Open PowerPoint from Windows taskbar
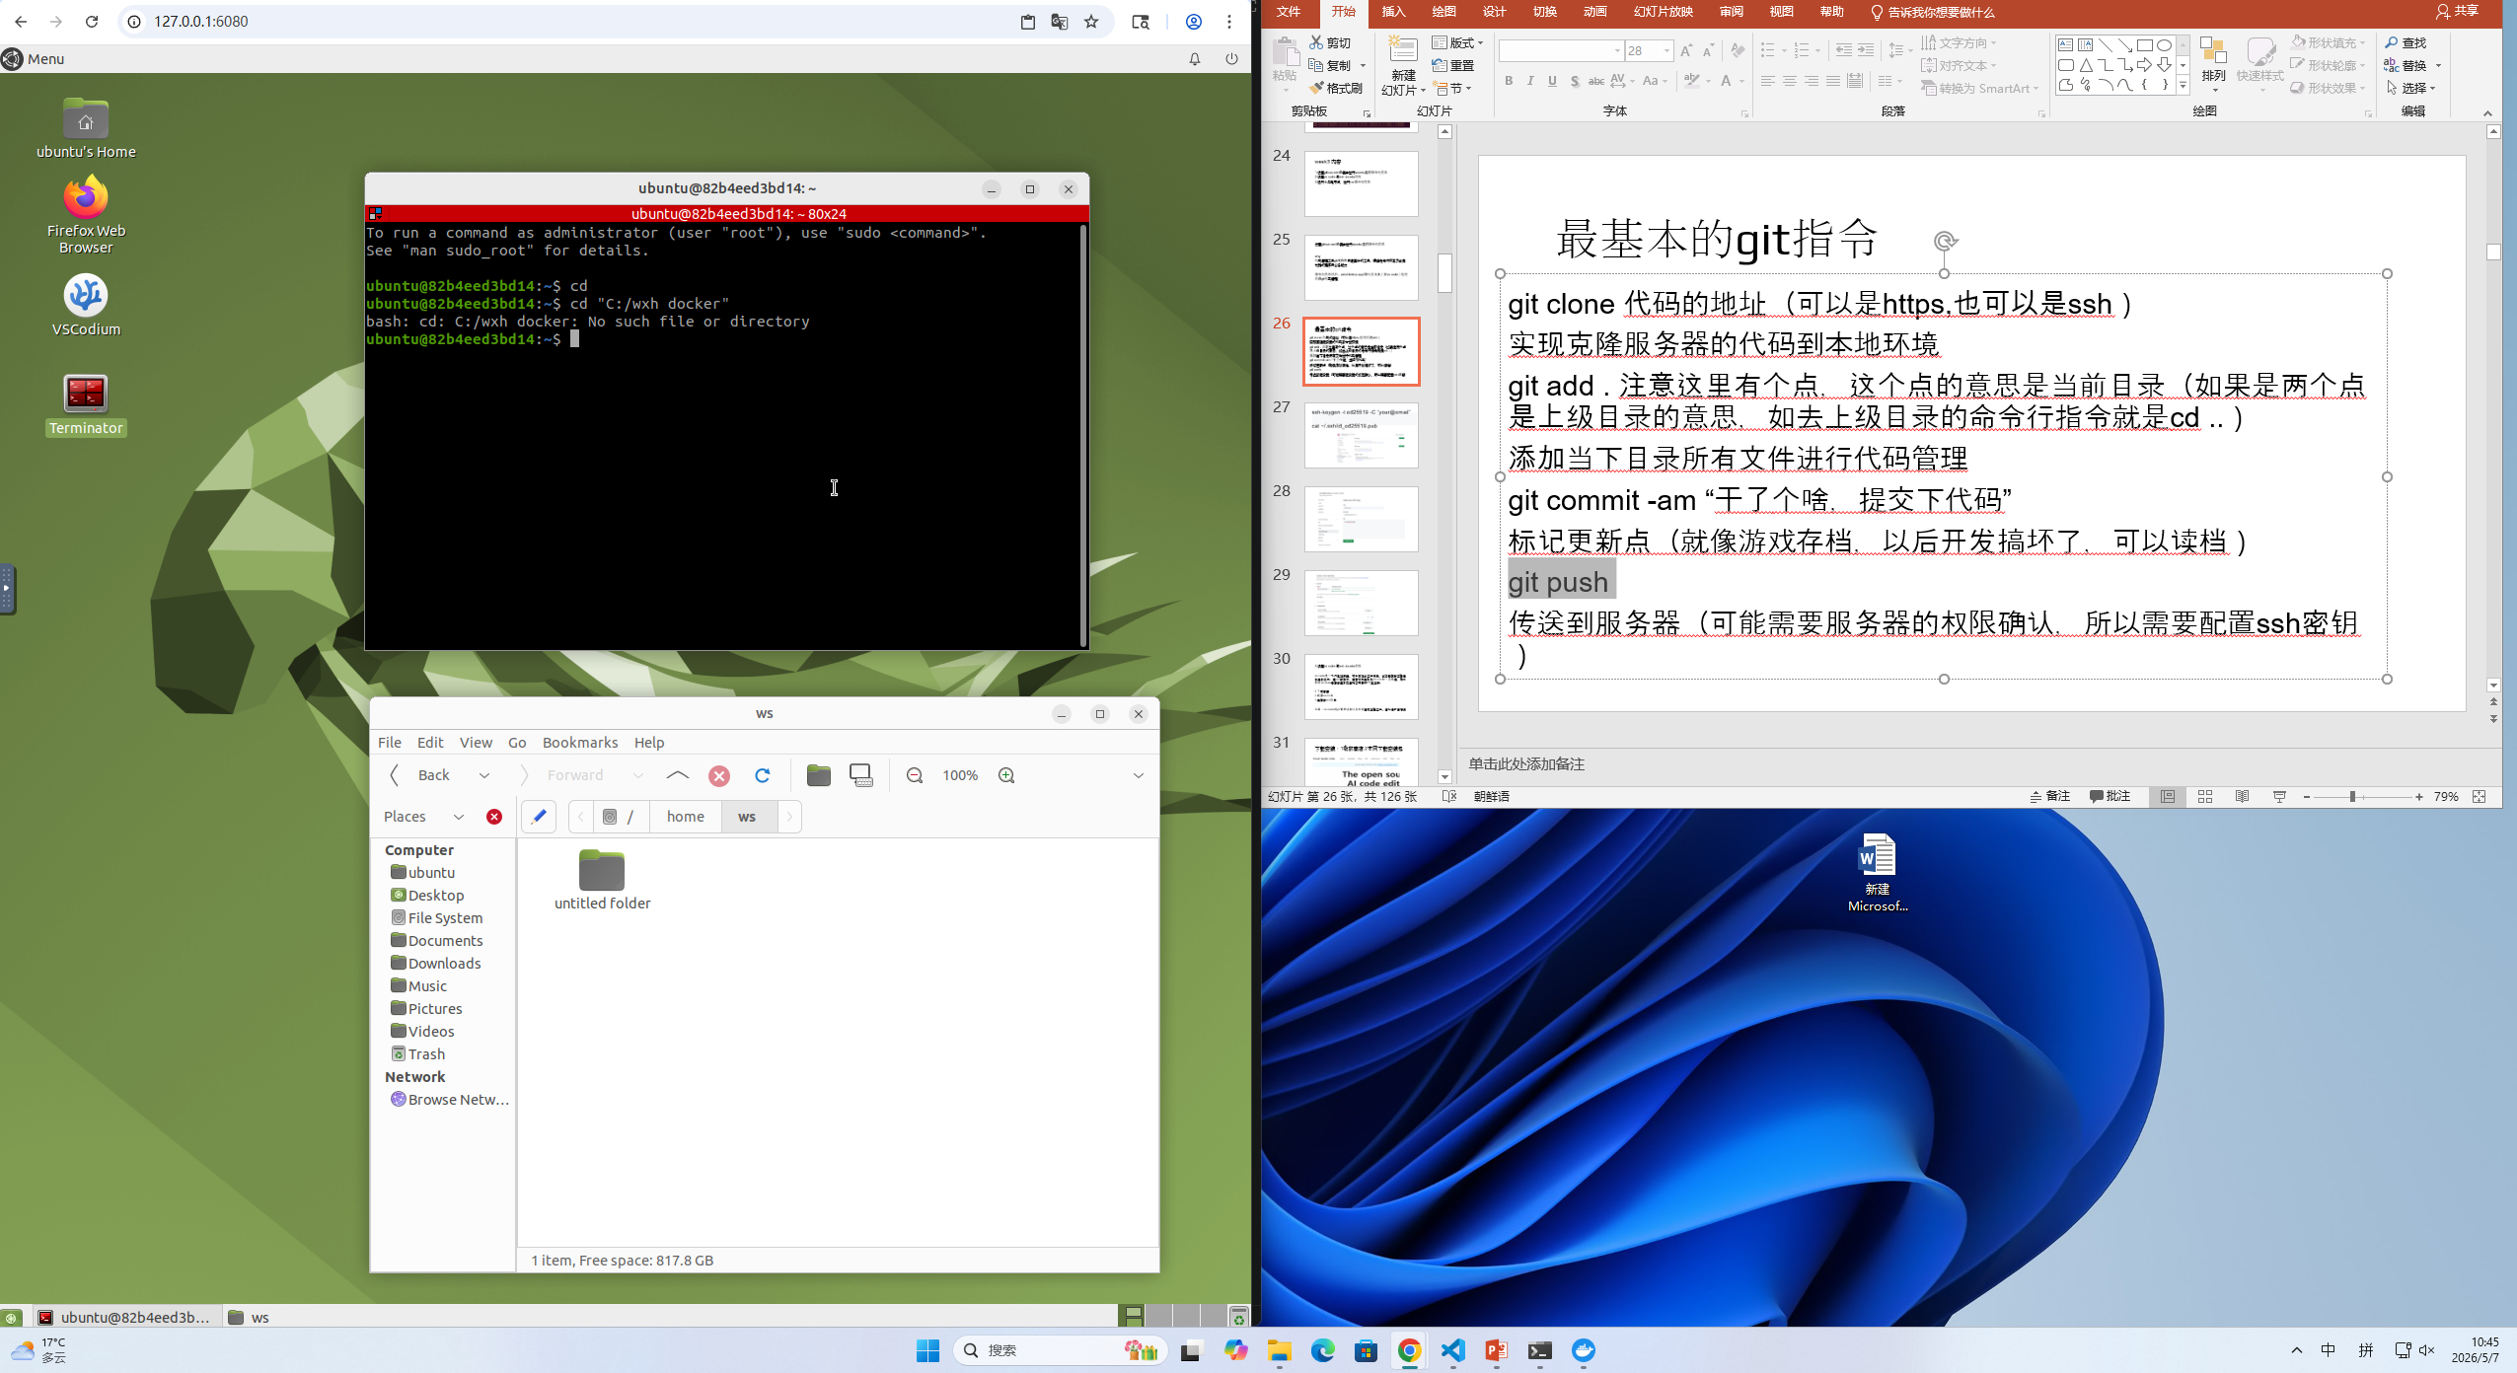Image resolution: width=2517 pixels, height=1373 pixels. [1496, 1350]
